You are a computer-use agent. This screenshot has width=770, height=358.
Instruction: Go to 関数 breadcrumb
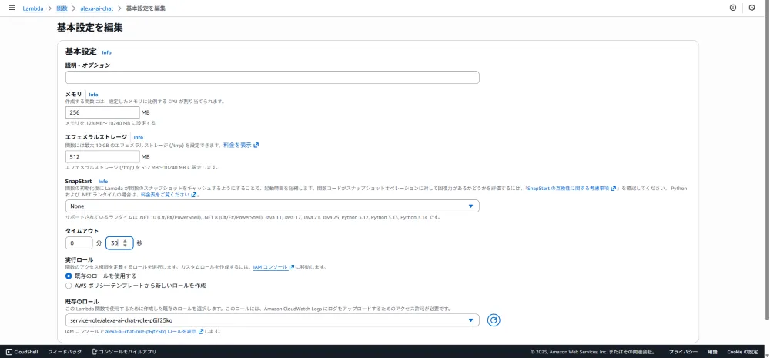(62, 8)
